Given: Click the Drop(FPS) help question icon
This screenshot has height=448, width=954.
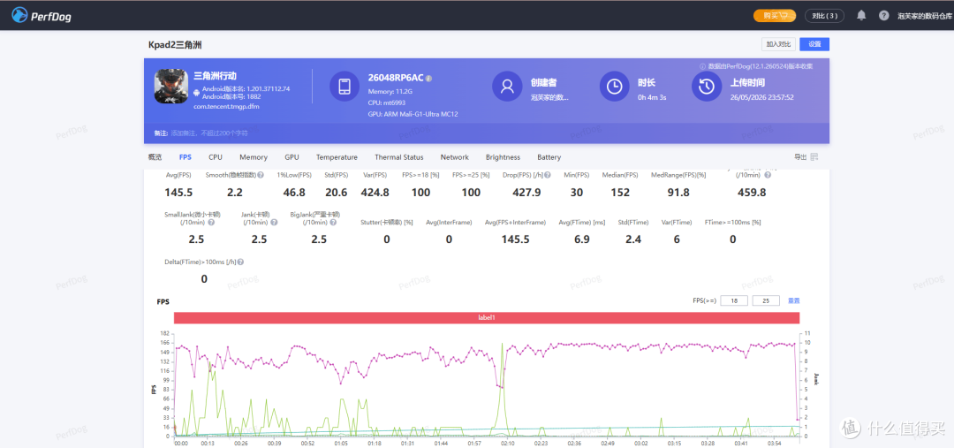Looking at the screenshot, I should (548, 175).
